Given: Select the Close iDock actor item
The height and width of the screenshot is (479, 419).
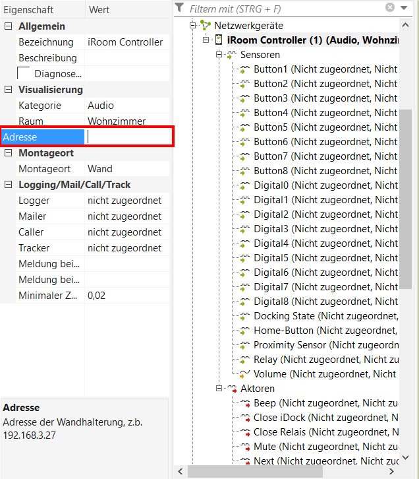Looking at the screenshot, I should [x=284, y=418].
